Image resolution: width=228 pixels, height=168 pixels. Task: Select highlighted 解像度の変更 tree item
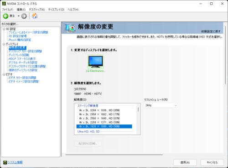[x=17, y=48]
